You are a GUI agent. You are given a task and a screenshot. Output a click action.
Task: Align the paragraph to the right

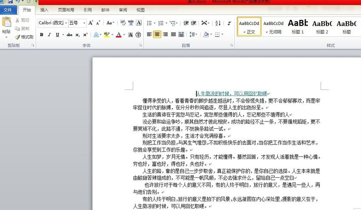point(165,35)
